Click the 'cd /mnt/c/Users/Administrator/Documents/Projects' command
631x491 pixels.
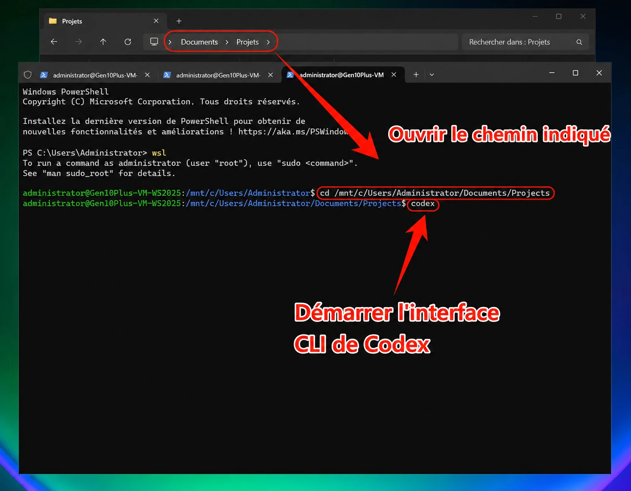tap(435, 193)
